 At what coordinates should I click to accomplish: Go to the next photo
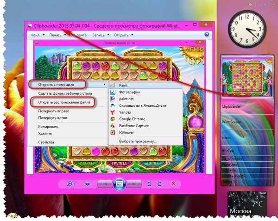pos(134,184)
